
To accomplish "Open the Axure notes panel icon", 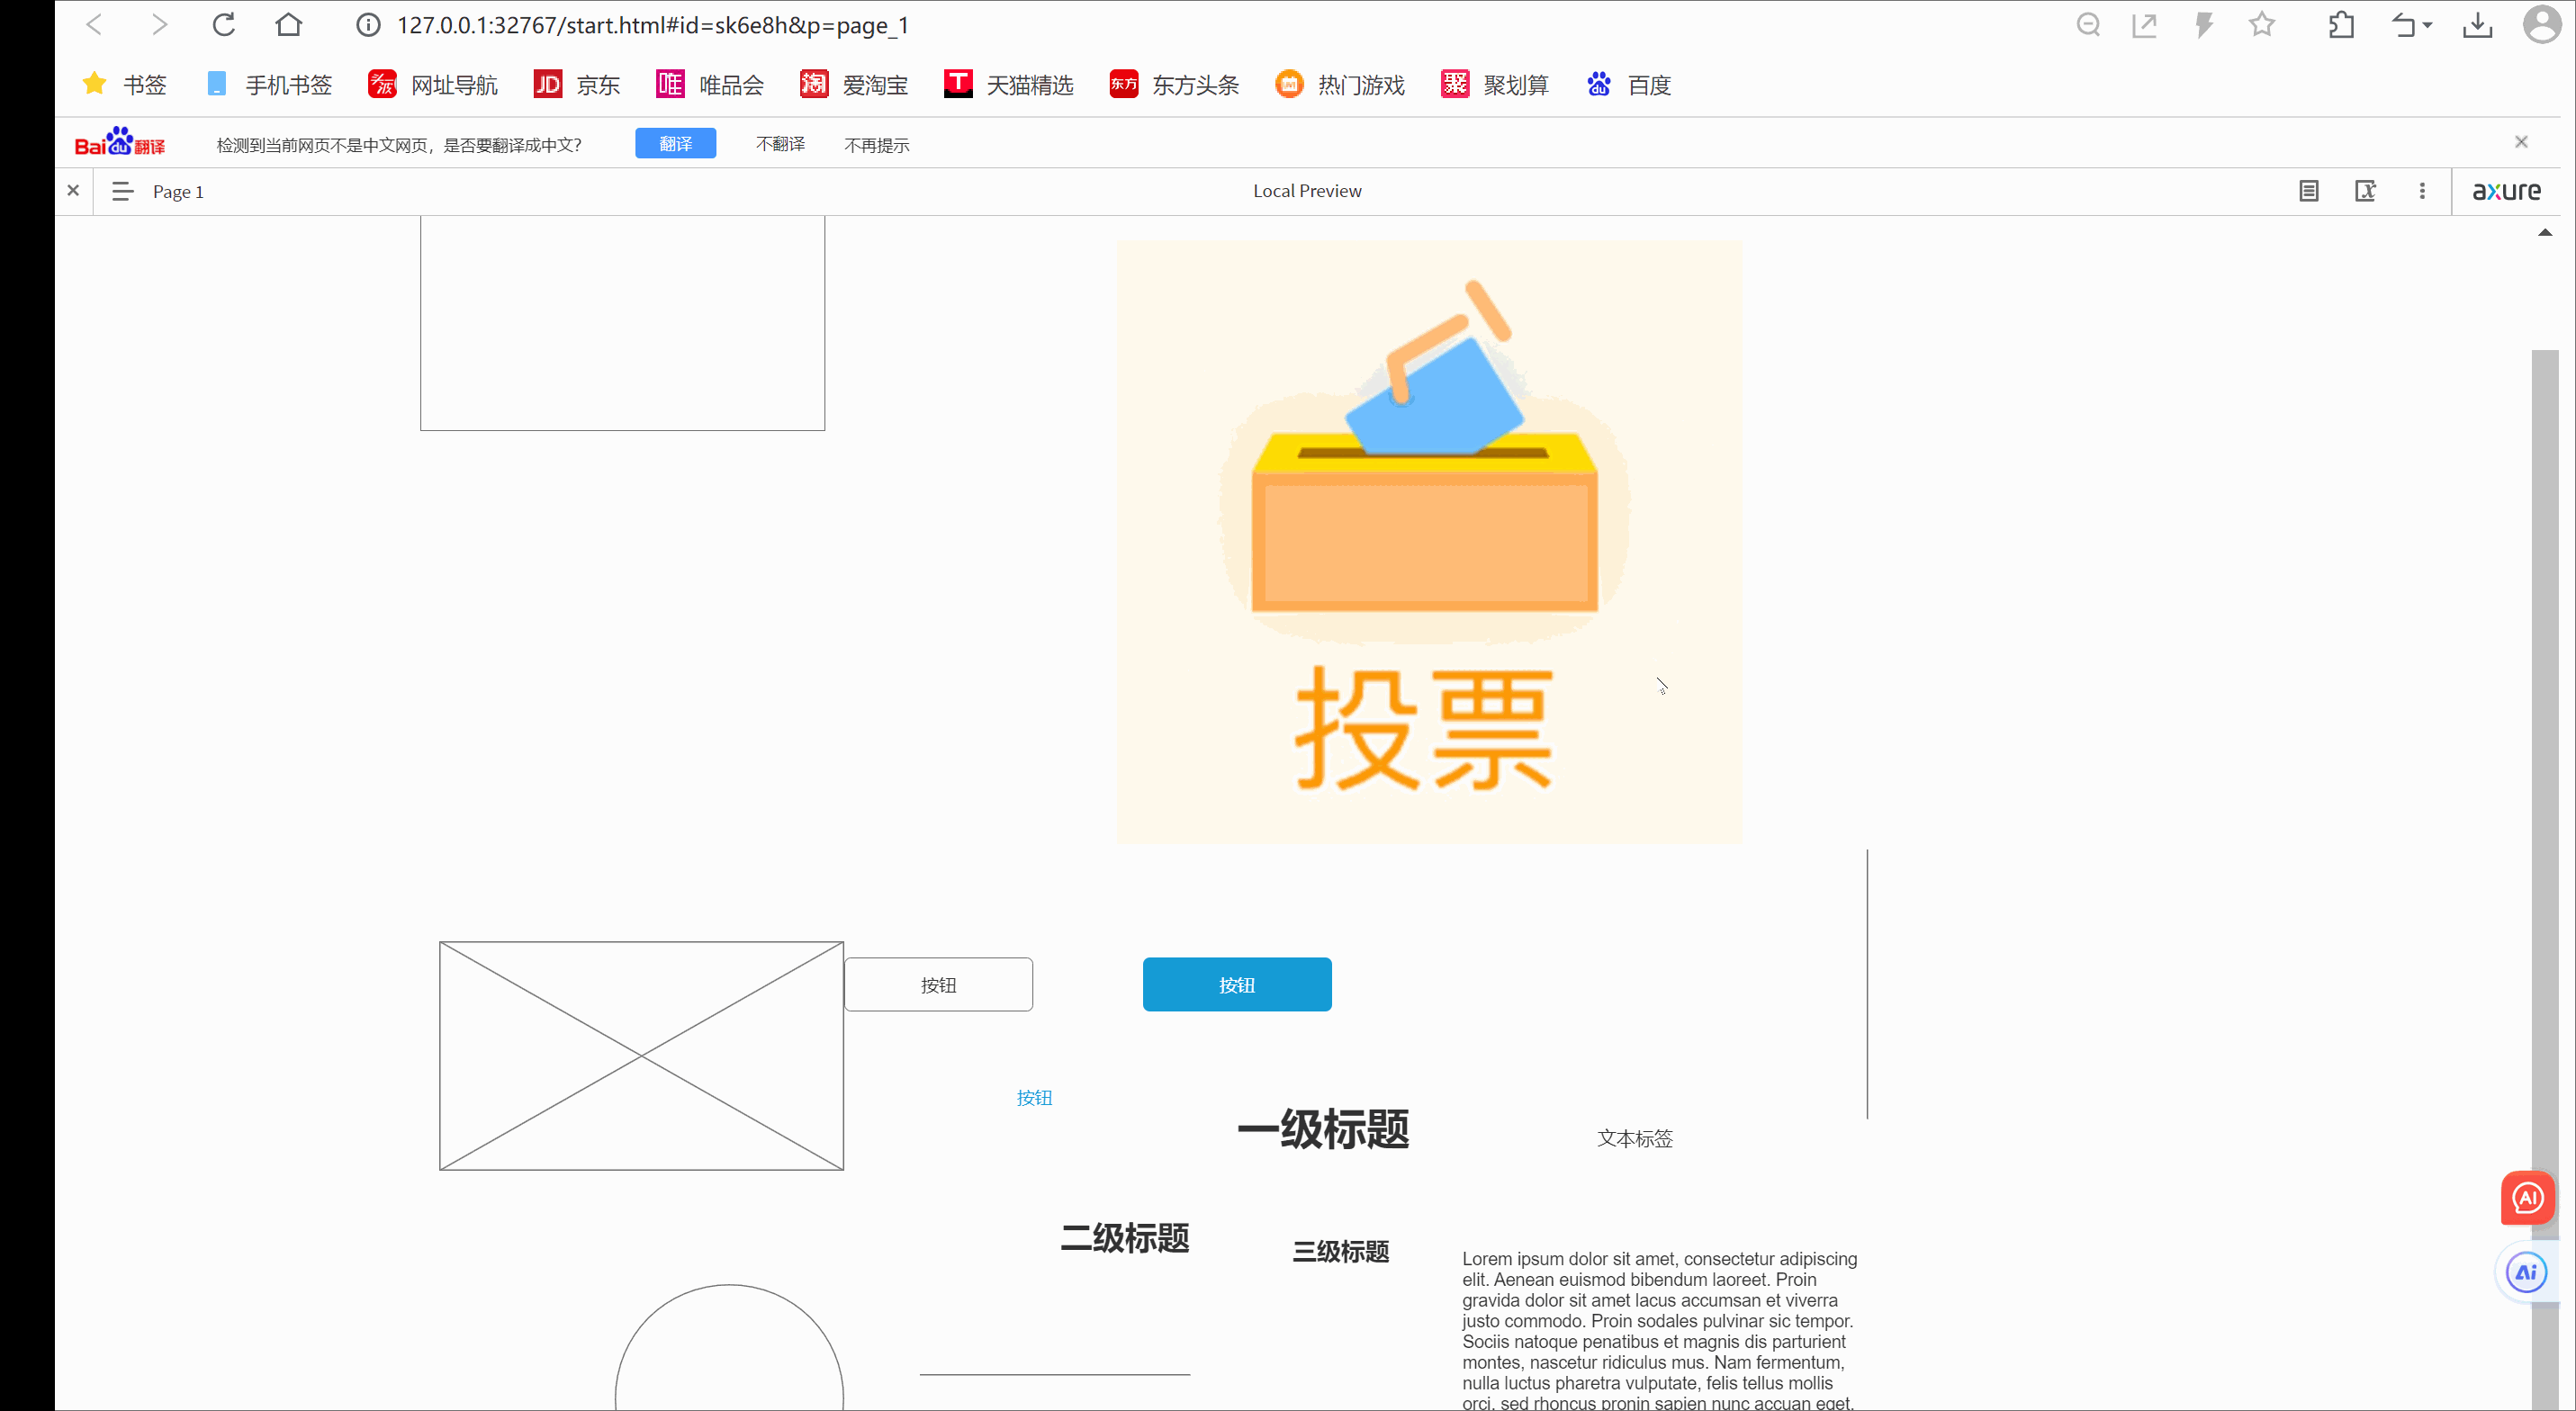I will point(2308,191).
